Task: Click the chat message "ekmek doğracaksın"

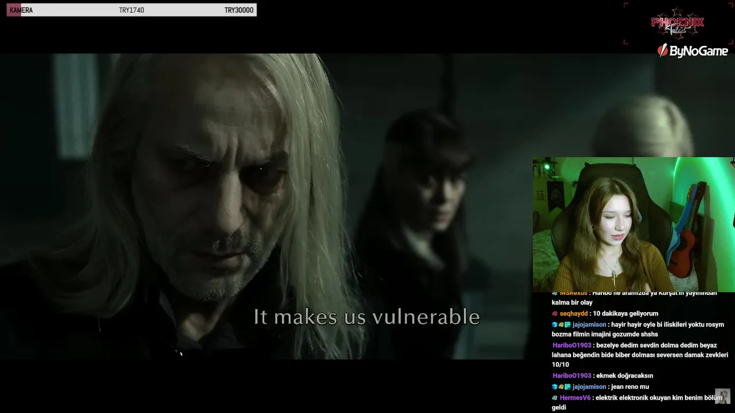Action: [x=625, y=376]
